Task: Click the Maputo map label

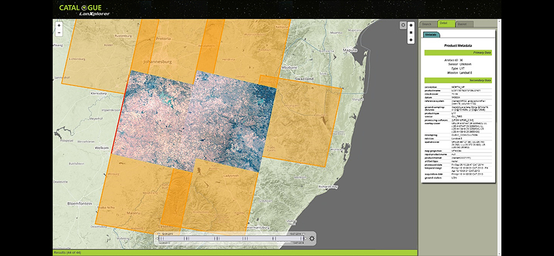Action: (x=350, y=51)
